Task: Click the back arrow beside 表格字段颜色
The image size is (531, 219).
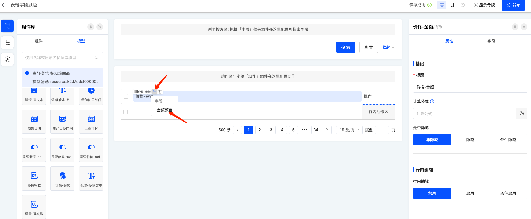Action: pos(3,5)
